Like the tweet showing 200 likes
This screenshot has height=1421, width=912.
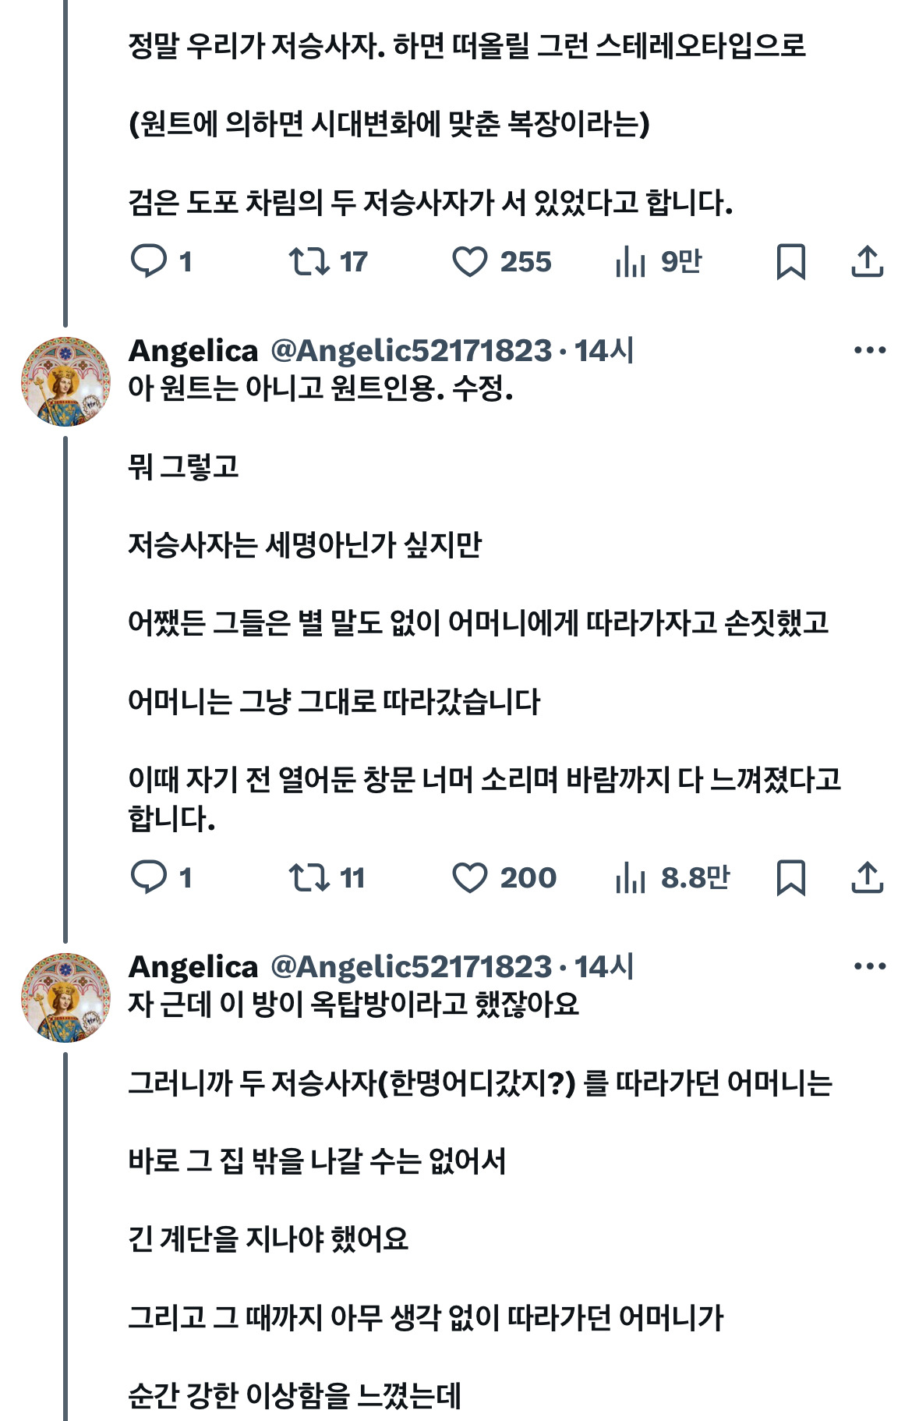coord(472,879)
